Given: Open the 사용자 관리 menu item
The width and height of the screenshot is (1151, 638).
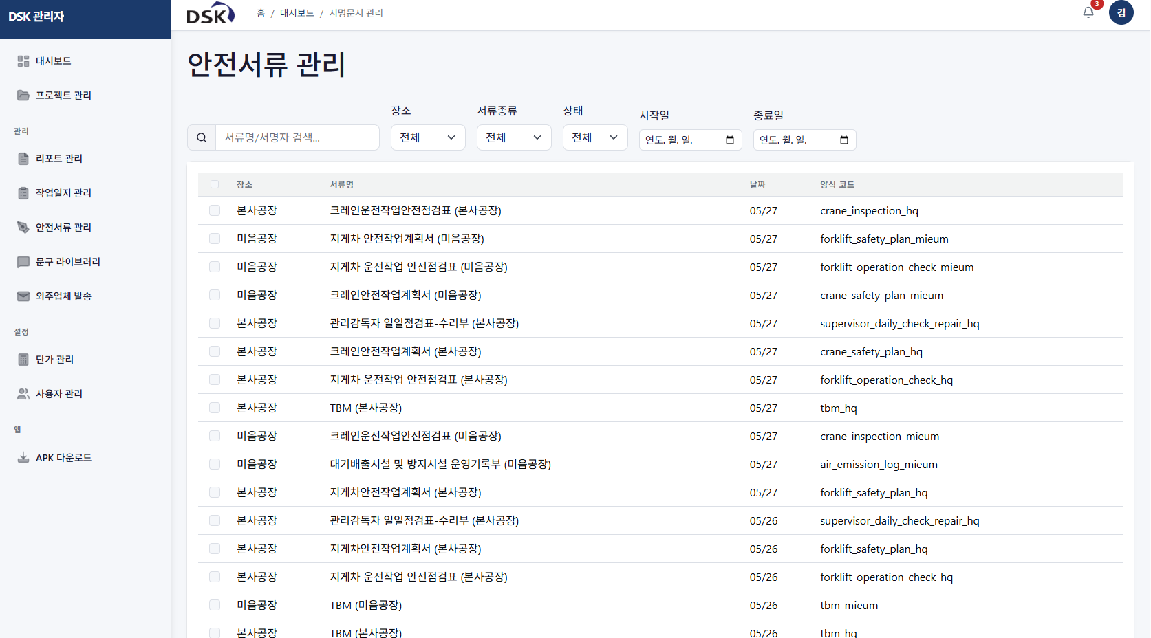Looking at the screenshot, I should [x=59, y=394].
